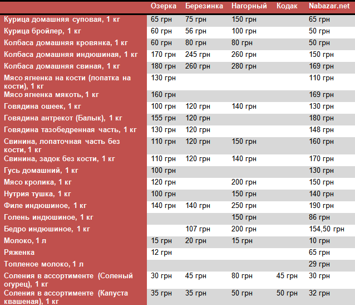
Task: Select the Ряженка row label
Action: pyautogui.click(x=21, y=252)
